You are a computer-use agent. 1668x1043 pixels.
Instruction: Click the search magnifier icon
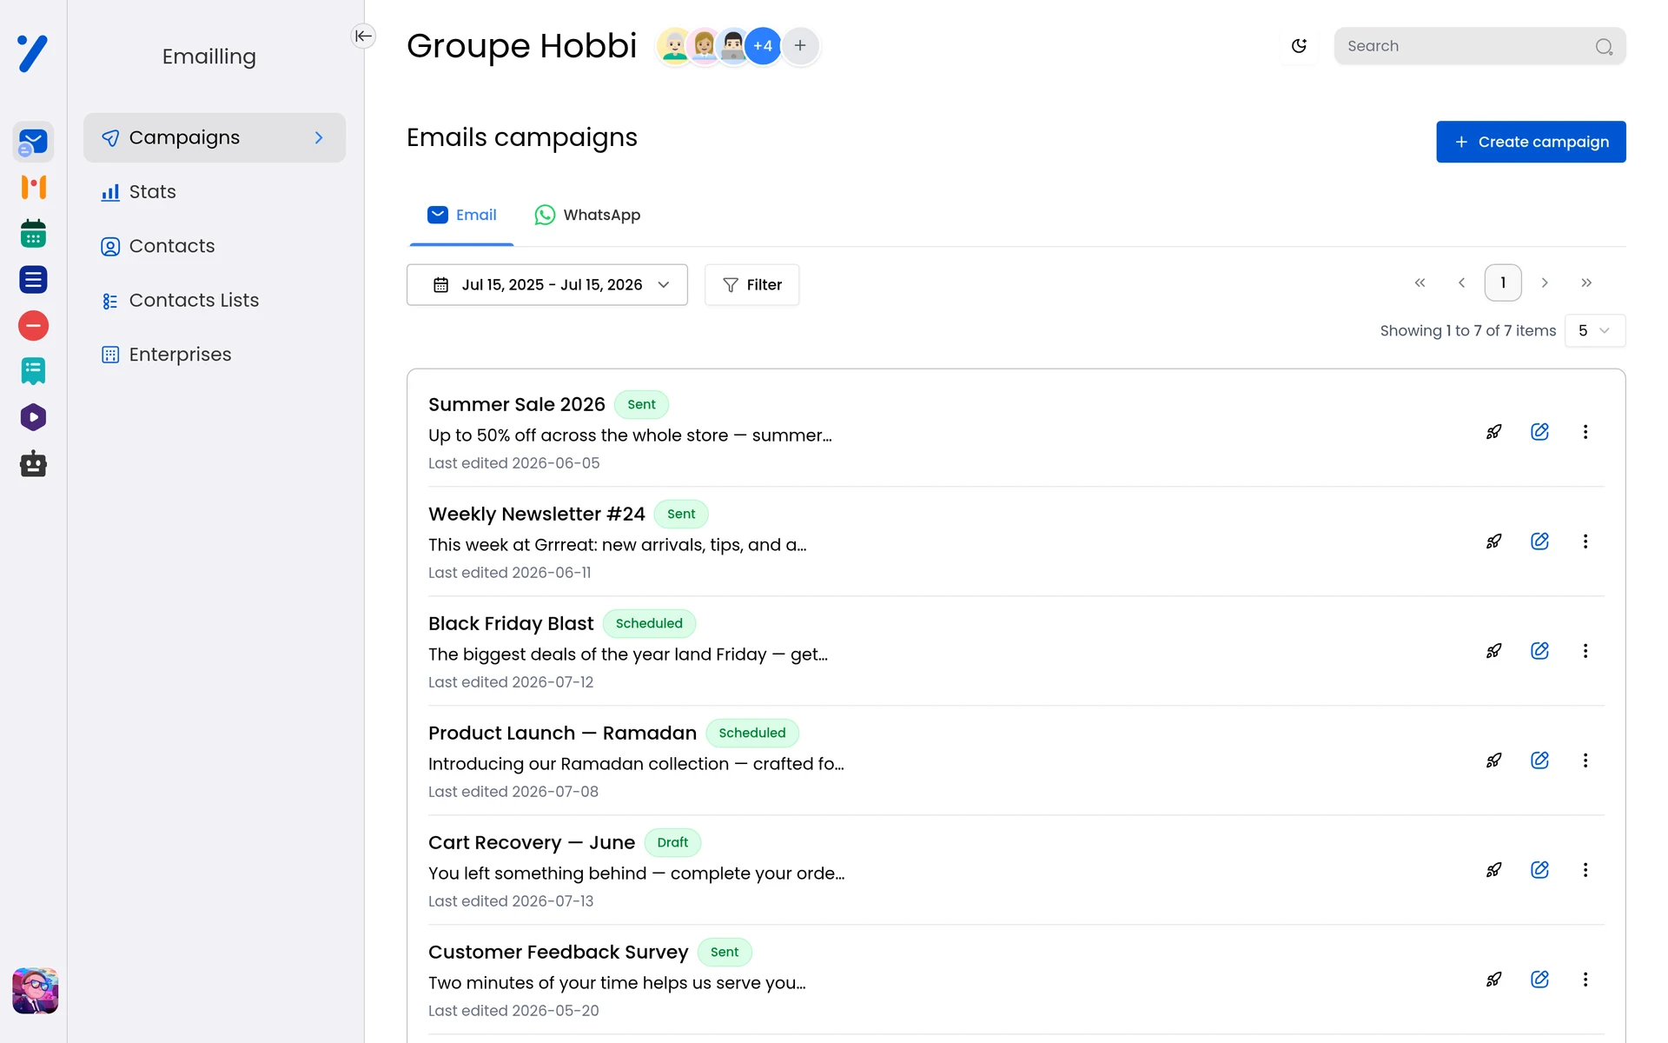1604,47
